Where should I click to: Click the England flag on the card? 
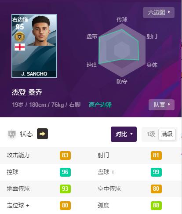coord(20,47)
